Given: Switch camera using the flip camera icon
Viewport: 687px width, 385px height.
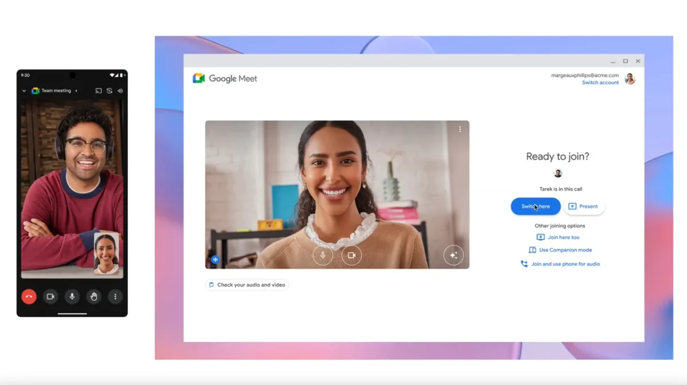Looking at the screenshot, I should (109, 91).
